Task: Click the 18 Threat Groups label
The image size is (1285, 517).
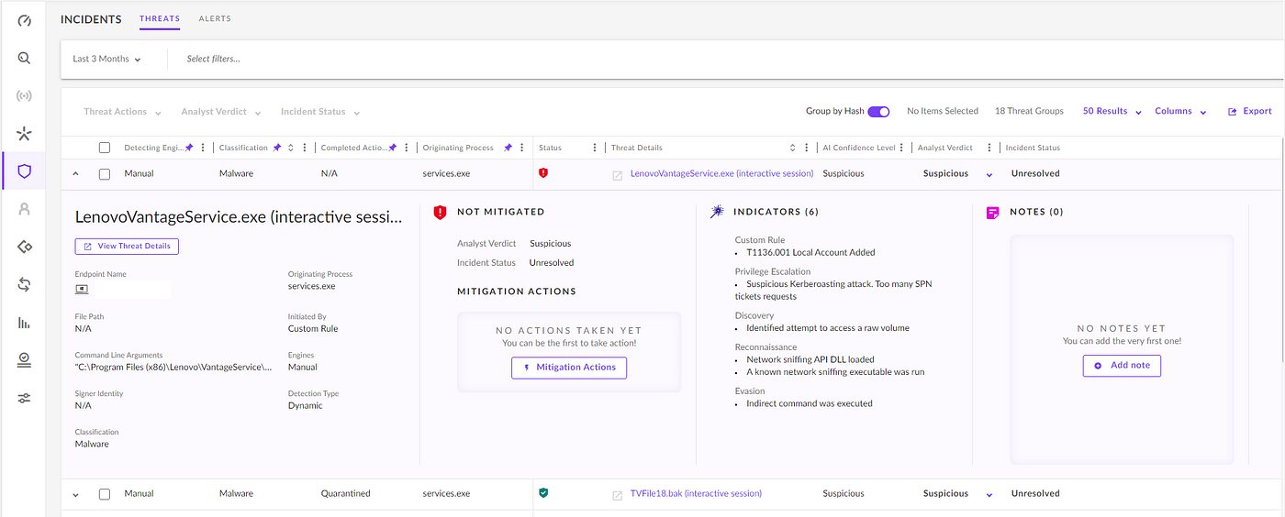Action: (1029, 111)
